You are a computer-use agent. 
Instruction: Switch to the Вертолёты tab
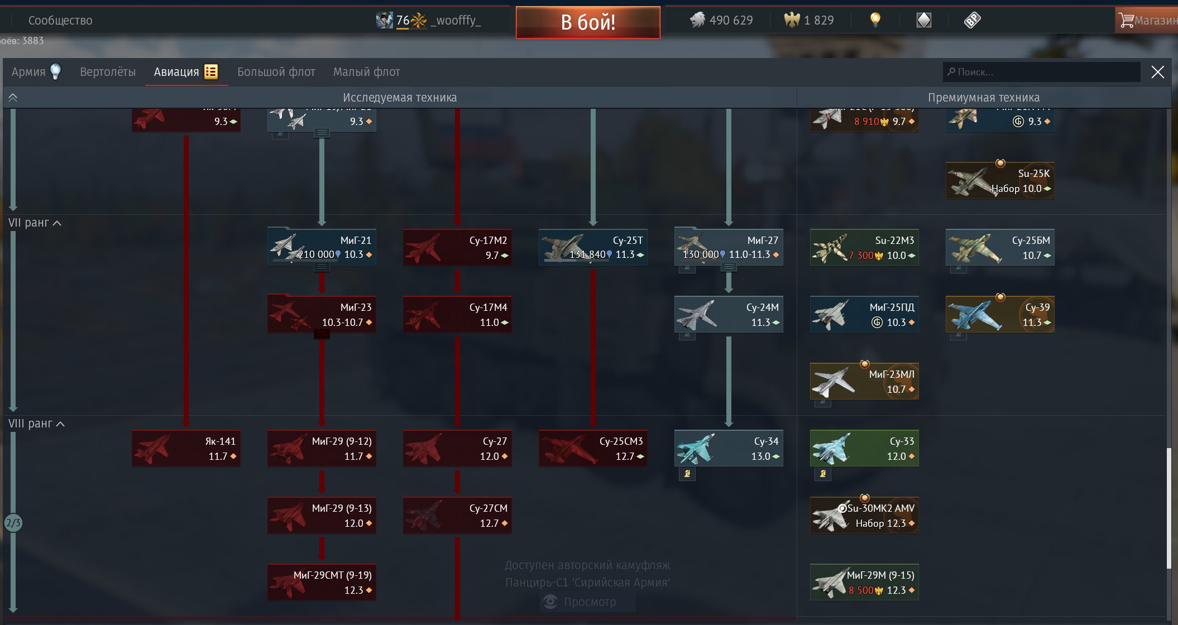click(108, 72)
